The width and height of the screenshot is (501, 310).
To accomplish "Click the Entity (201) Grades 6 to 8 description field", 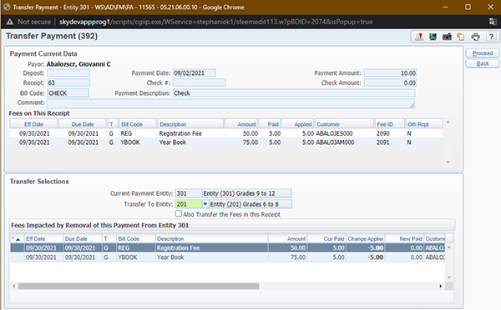I will click(250, 204).
